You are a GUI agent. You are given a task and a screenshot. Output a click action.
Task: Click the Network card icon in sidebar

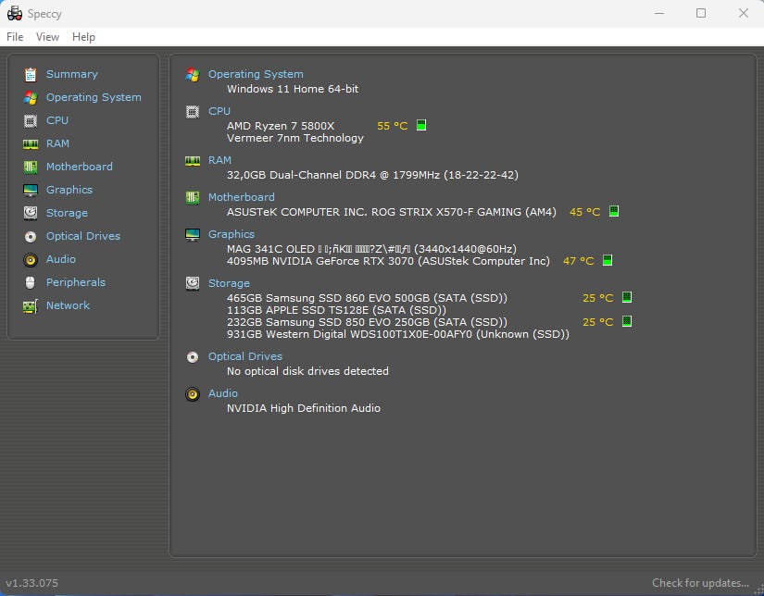coord(31,306)
